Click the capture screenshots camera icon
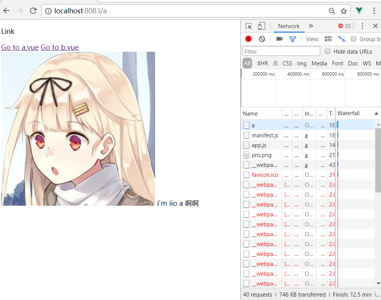 279,39
